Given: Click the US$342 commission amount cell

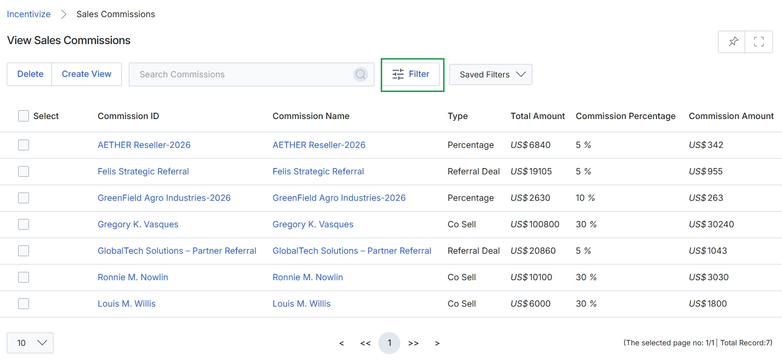Looking at the screenshot, I should tap(706, 145).
